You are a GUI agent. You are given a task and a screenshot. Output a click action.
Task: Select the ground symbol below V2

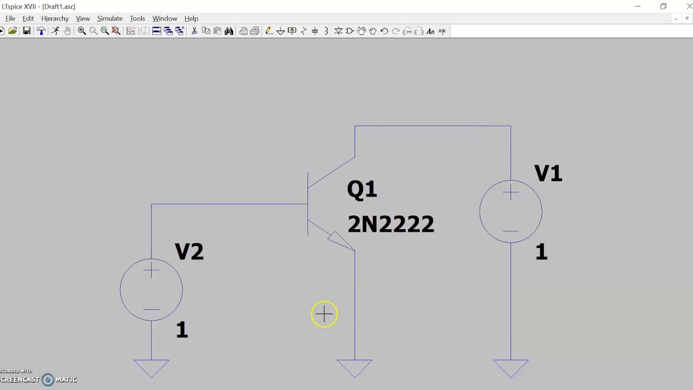[152, 368]
